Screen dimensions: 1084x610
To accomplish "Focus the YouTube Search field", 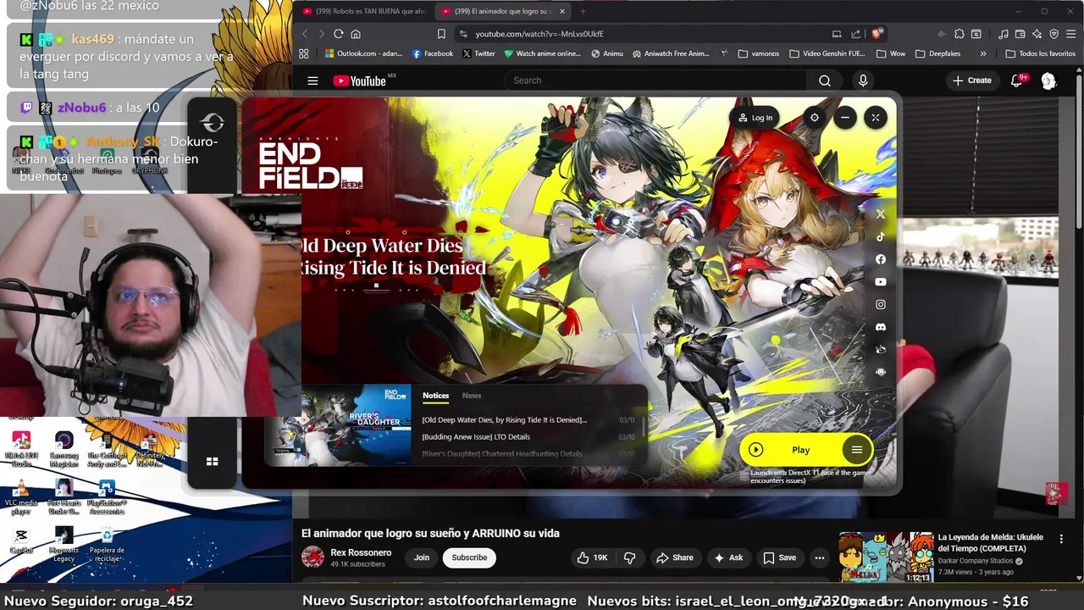I will (x=656, y=80).
